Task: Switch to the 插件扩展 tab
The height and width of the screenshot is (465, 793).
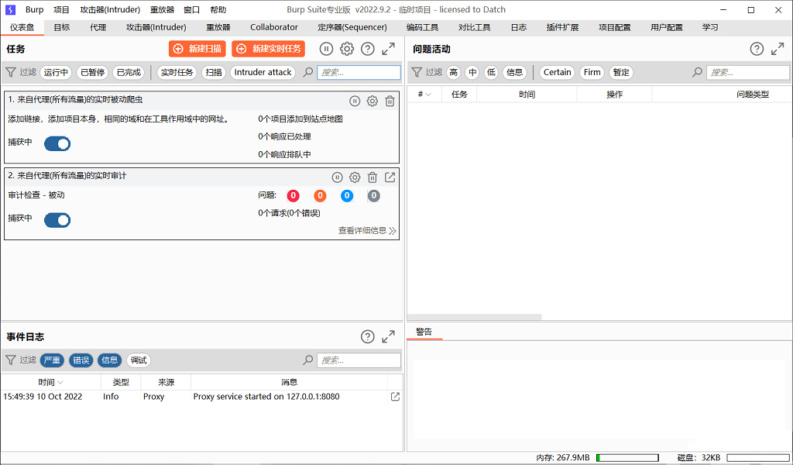Action: 562,27
